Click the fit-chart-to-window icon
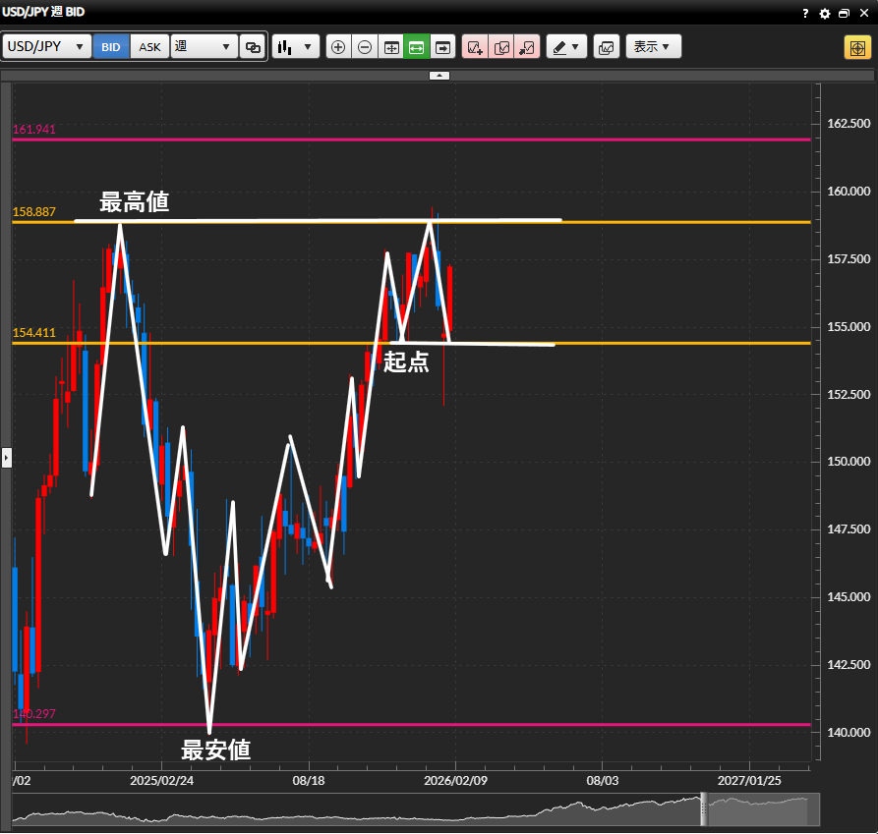 coord(391,47)
